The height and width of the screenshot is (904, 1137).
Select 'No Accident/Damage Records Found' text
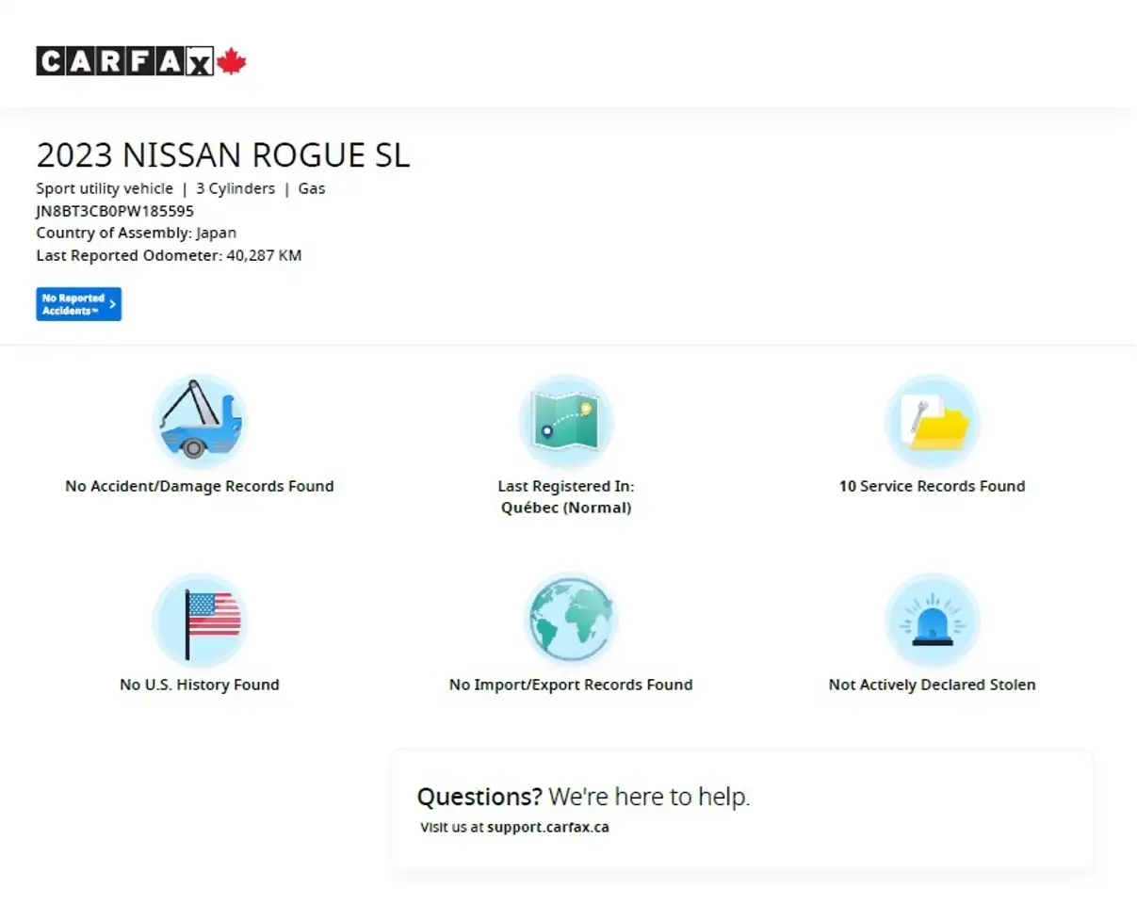pyautogui.click(x=200, y=487)
